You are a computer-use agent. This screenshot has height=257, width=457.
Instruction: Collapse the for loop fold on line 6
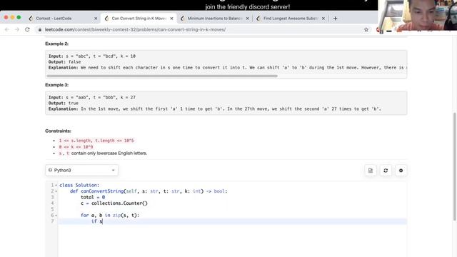coord(56,216)
